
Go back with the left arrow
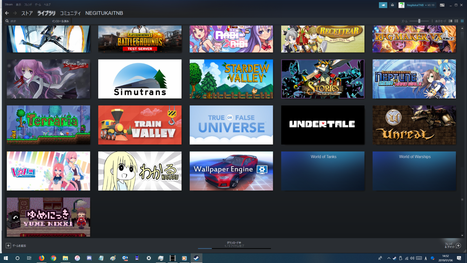pos(7,13)
